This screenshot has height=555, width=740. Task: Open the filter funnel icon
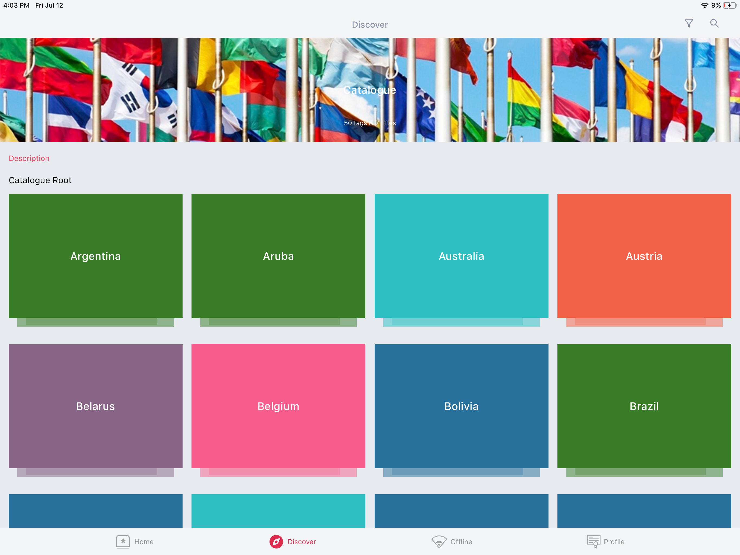tap(689, 23)
